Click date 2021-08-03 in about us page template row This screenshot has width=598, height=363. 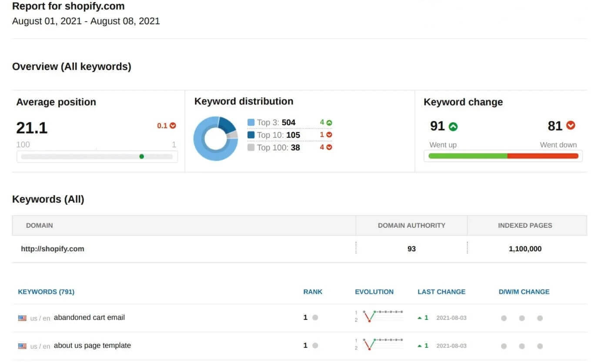coord(451,346)
